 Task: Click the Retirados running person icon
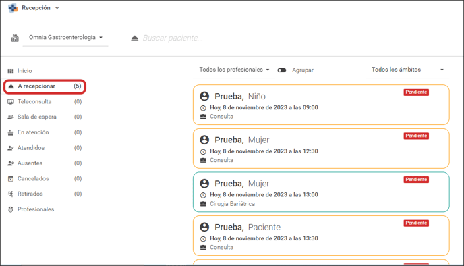[11, 194]
